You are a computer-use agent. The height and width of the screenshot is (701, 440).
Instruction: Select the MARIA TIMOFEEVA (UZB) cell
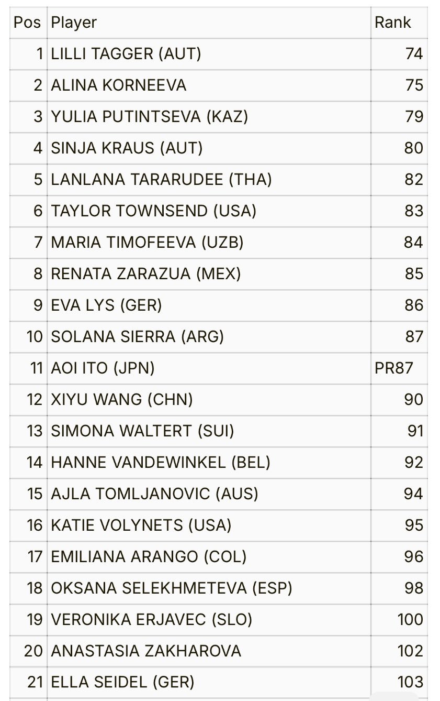[209, 243]
